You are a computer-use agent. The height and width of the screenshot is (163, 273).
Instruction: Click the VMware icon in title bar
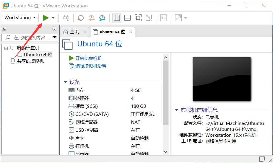pos(6,6)
